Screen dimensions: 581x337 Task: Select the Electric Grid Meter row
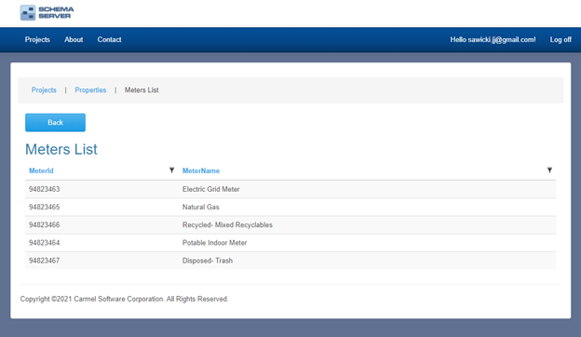click(x=290, y=189)
